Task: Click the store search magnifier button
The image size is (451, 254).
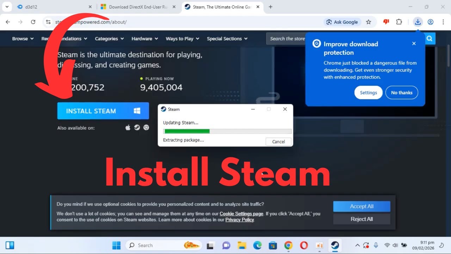Action: pyautogui.click(x=430, y=38)
